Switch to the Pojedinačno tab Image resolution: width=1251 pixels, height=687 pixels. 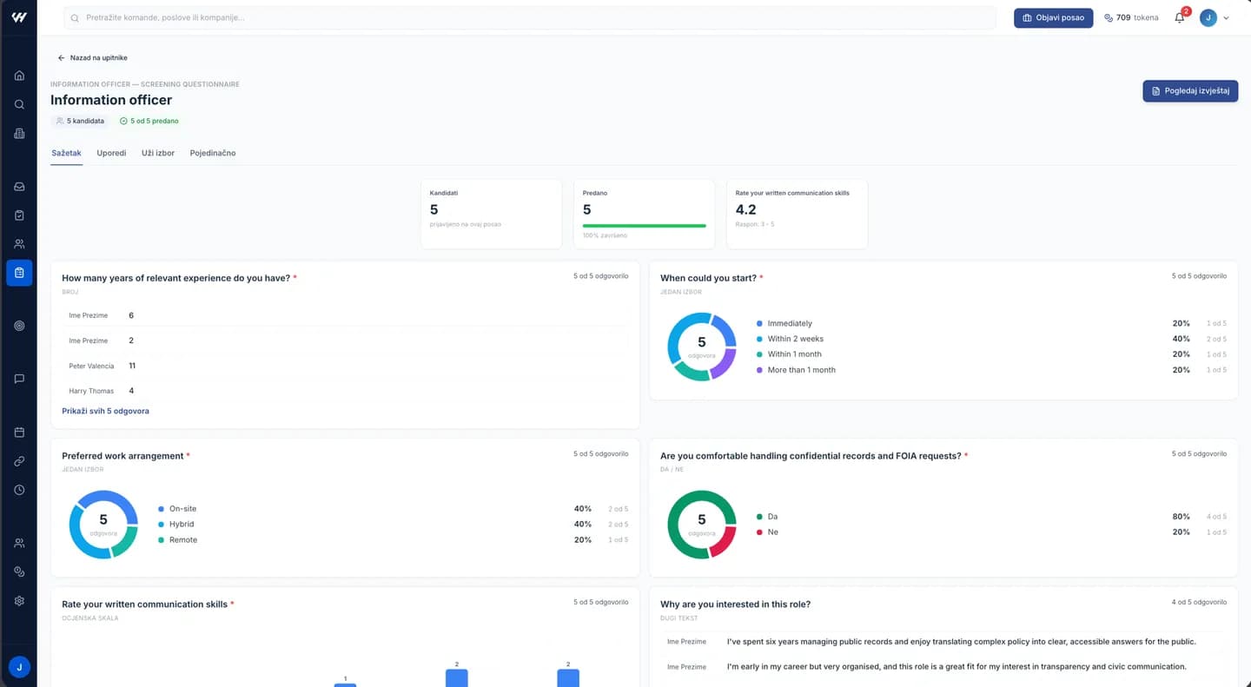click(x=213, y=153)
